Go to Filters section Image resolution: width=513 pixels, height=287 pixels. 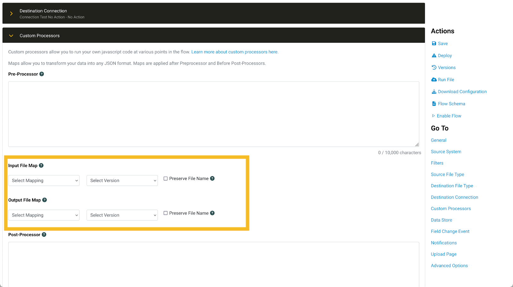tap(437, 163)
